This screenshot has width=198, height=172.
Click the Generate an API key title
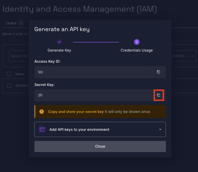(x=62, y=29)
